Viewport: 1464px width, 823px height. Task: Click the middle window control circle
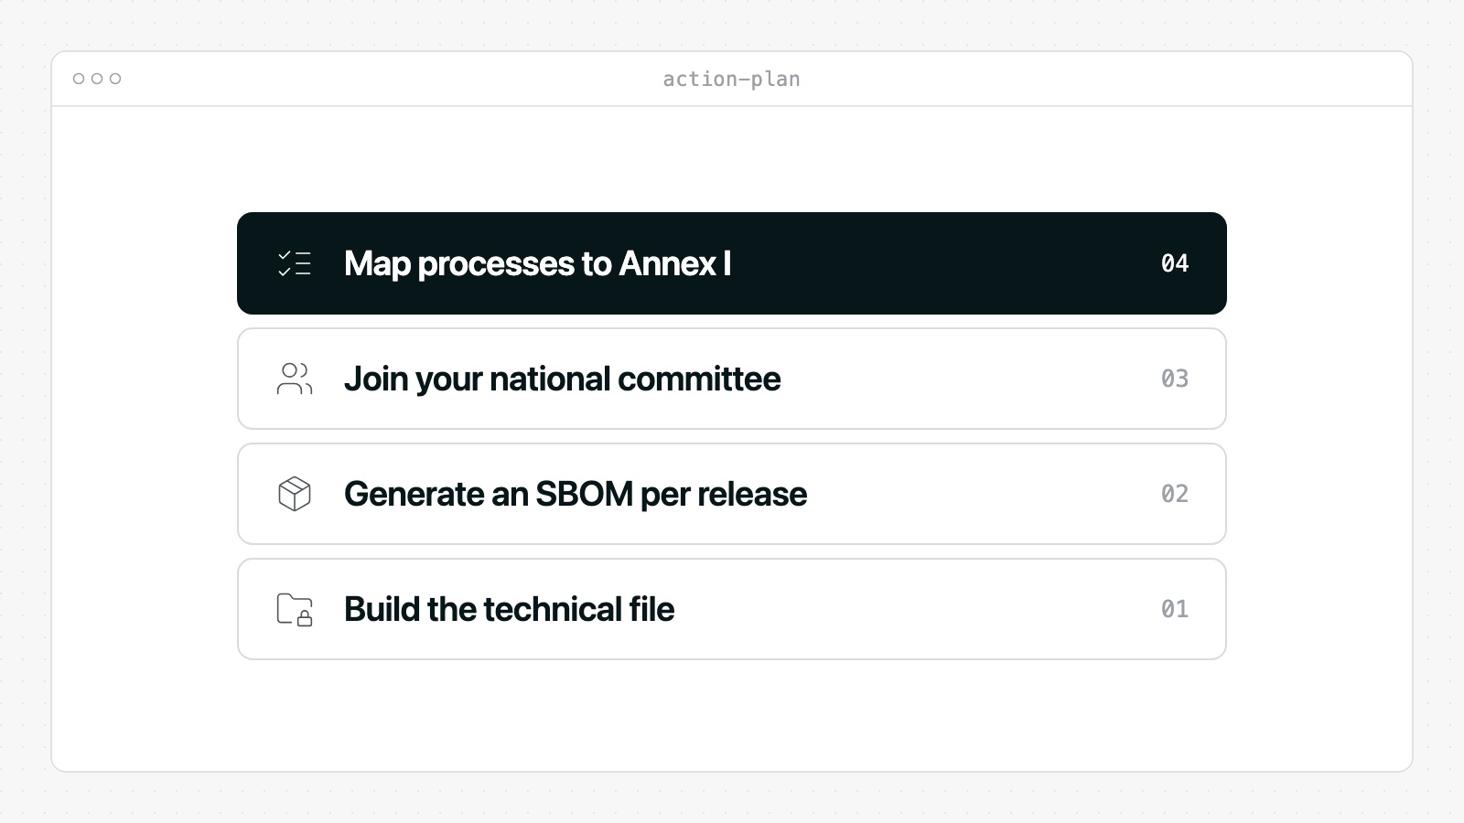click(x=97, y=79)
